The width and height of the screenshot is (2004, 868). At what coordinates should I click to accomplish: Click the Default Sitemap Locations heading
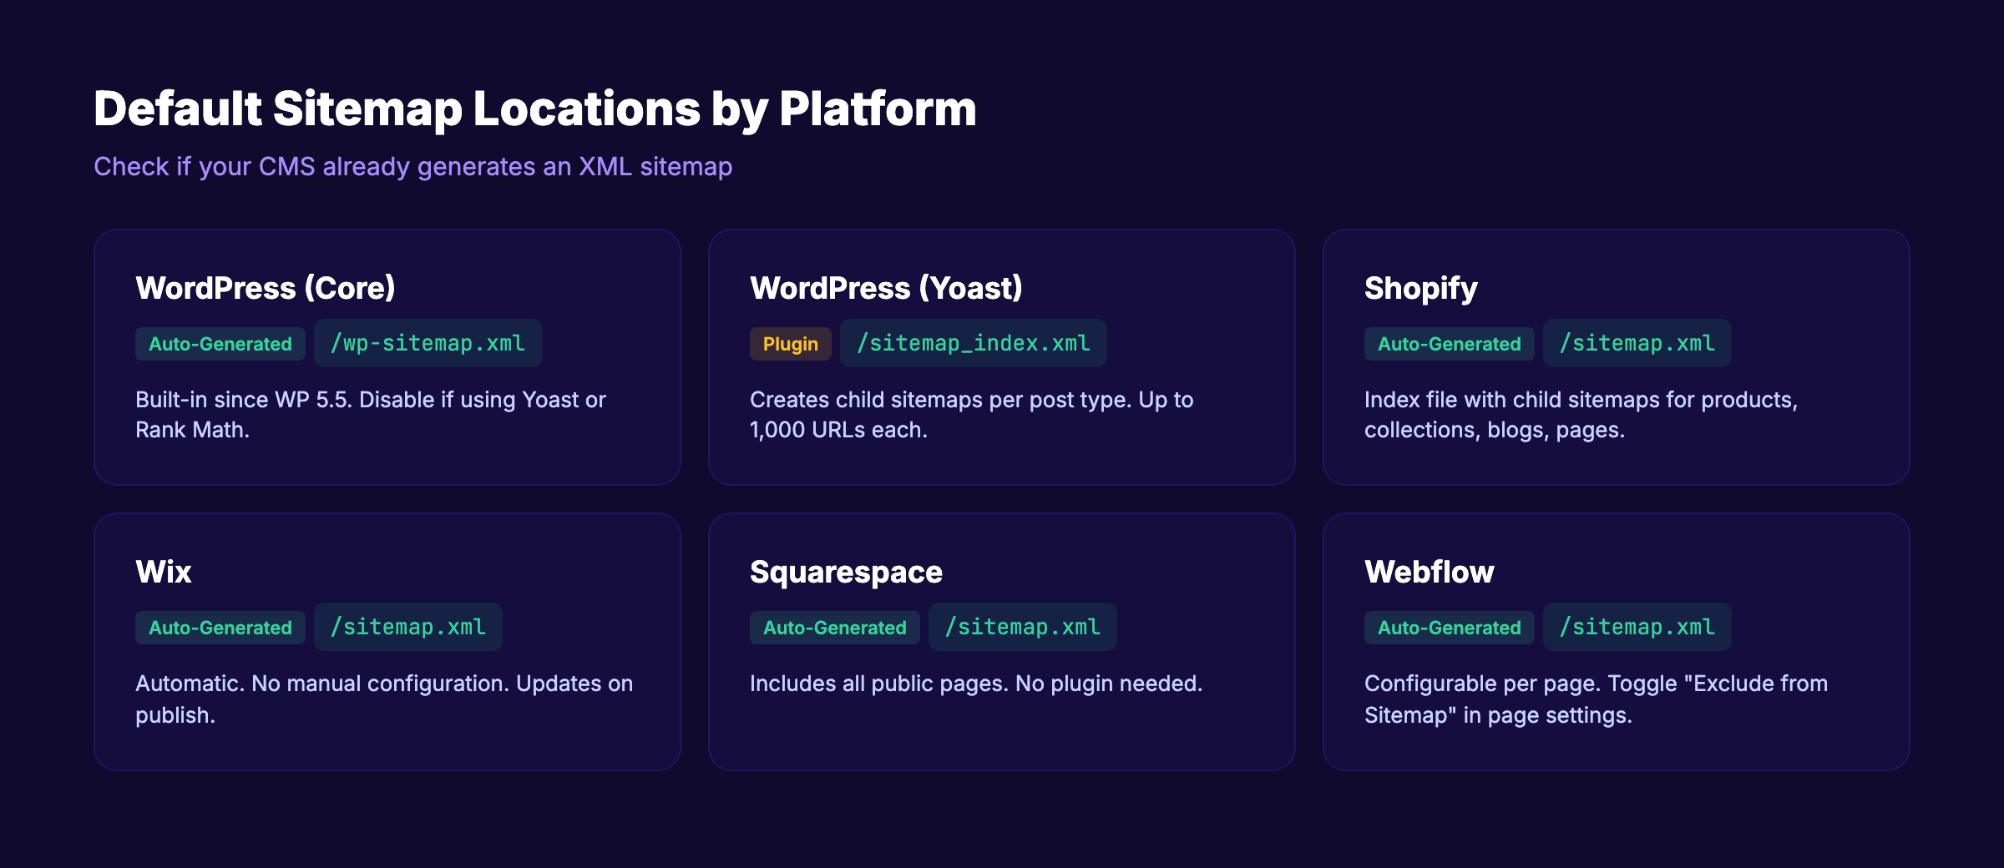535,107
